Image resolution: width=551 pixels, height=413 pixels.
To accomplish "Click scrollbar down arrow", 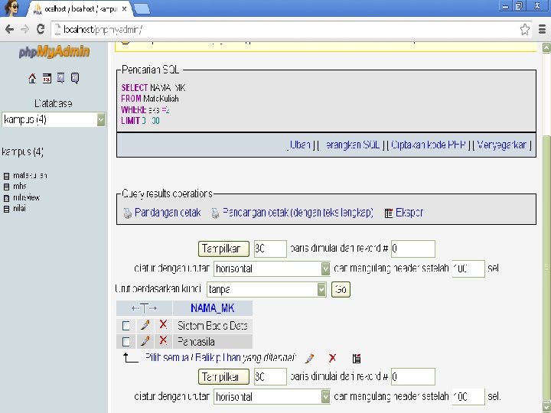I will coord(546,407).
